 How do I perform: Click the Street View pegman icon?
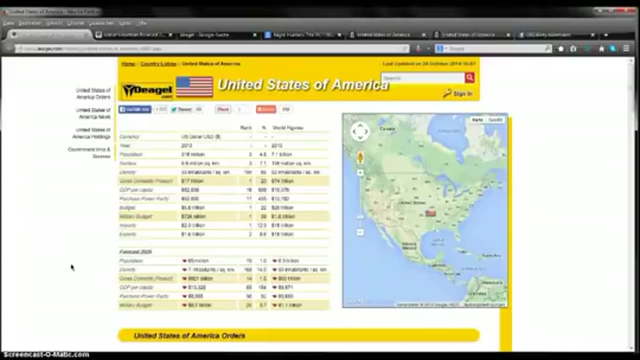[x=360, y=157]
